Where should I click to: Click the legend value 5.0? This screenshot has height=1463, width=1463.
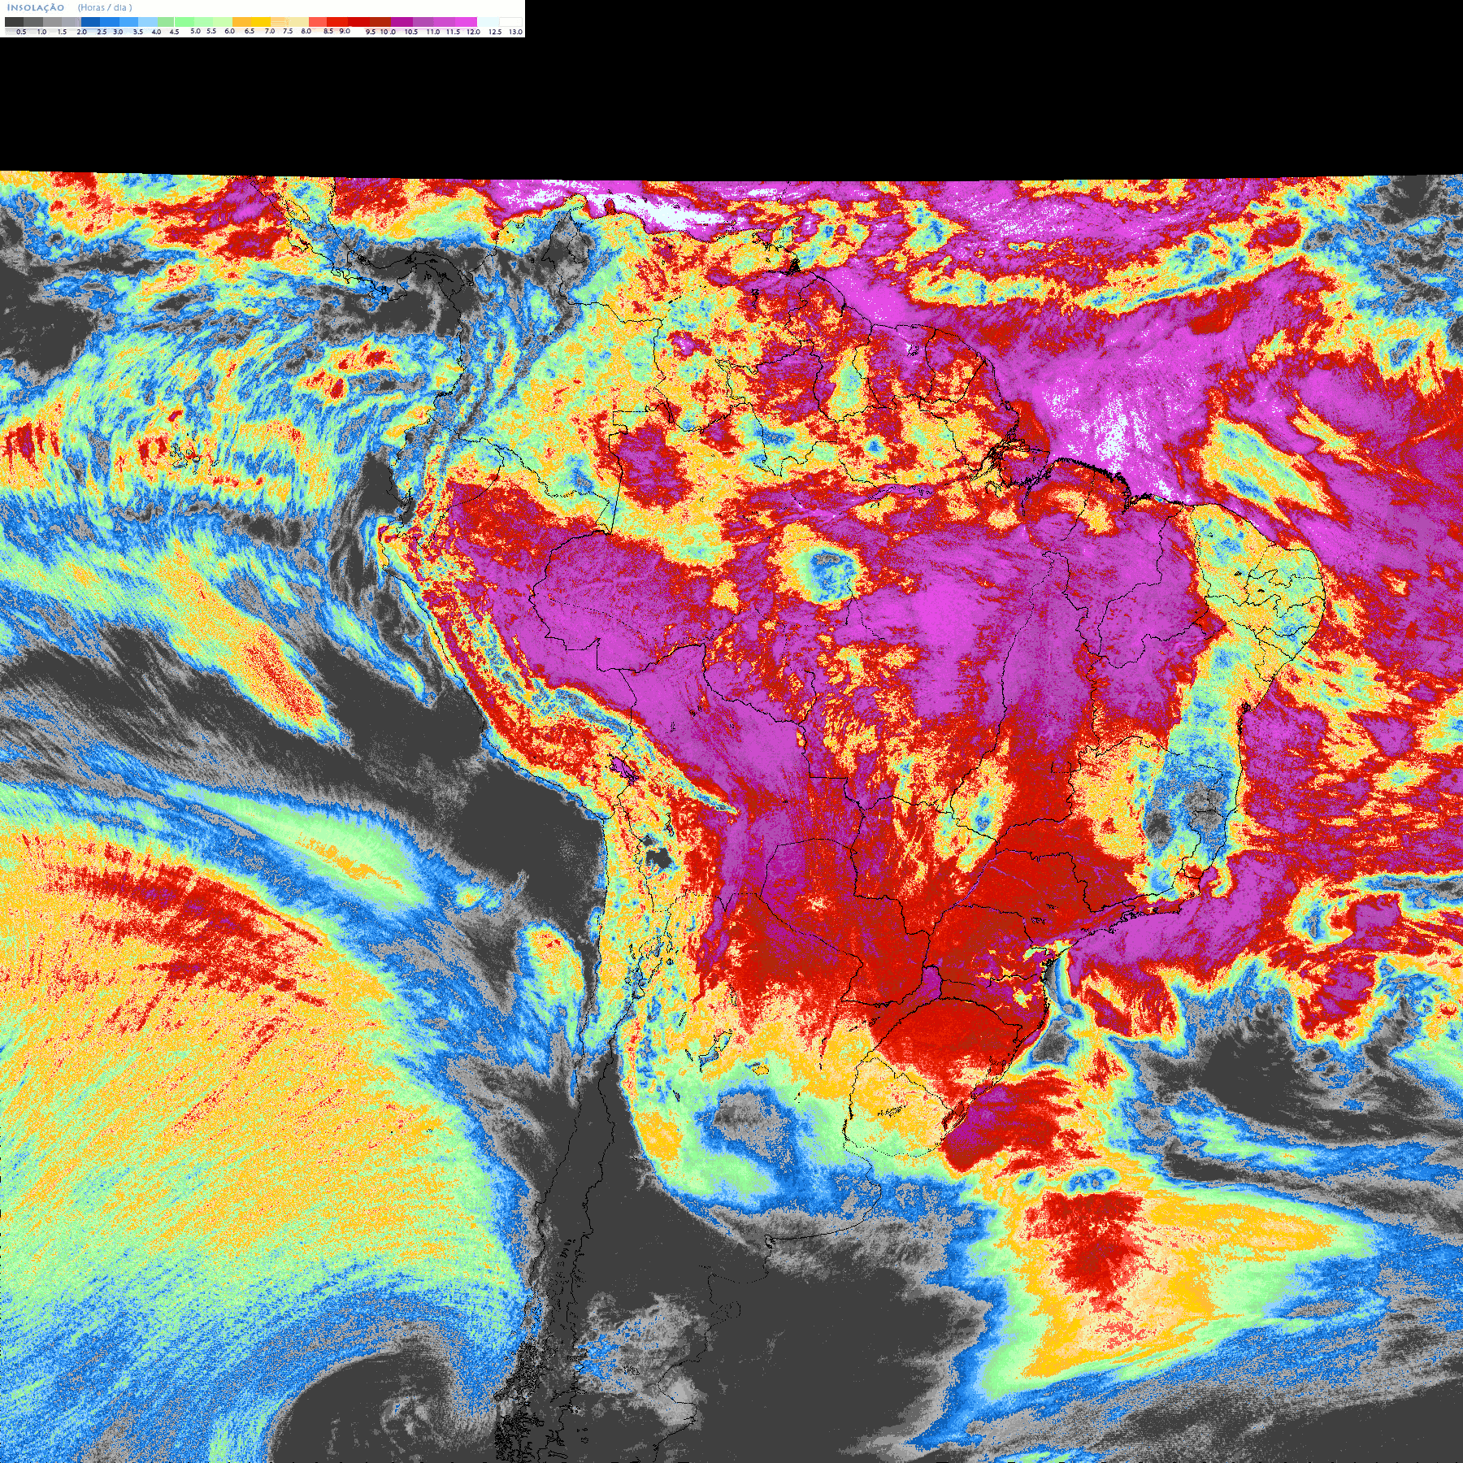click(195, 31)
